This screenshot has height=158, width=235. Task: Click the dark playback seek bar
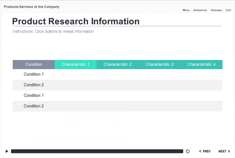tap(97, 151)
